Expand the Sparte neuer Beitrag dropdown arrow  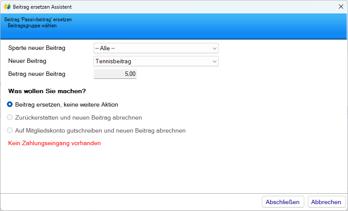214,48
